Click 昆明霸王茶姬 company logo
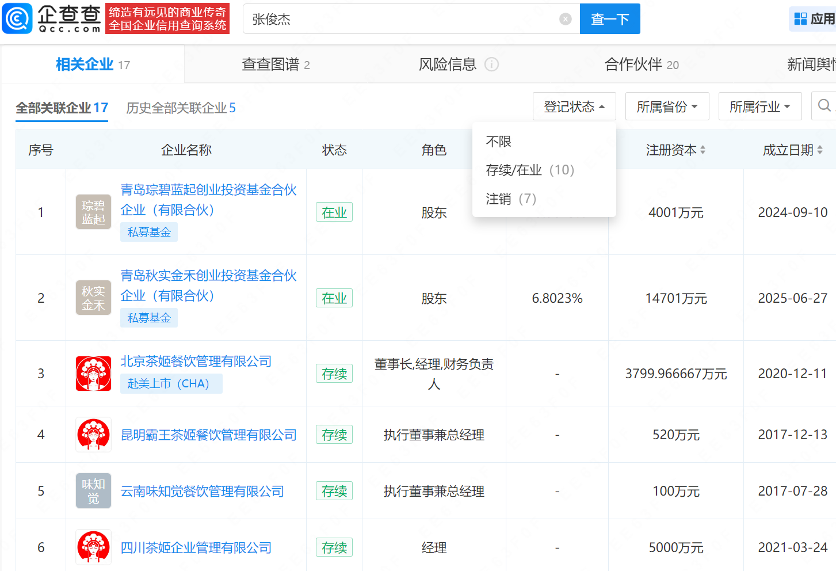The width and height of the screenshot is (836, 571). click(x=93, y=435)
